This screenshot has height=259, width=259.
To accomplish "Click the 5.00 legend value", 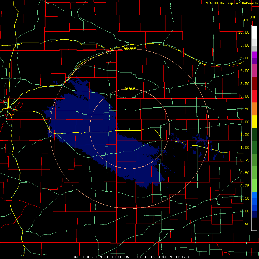I will pos(245,58).
